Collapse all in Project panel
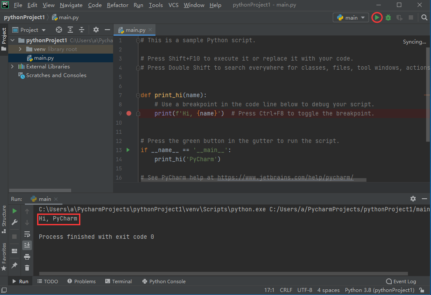Image resolution: width=431 pixels, height=295 pixels. pyautogui.click(x=82, y=30)
